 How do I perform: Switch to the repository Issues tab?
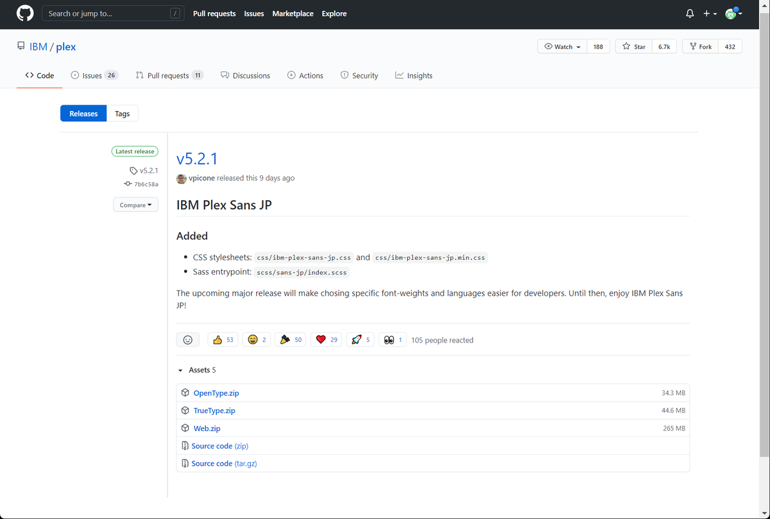coord(94,76)
